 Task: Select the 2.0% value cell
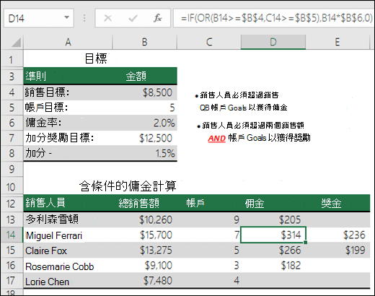click(145, 123)
